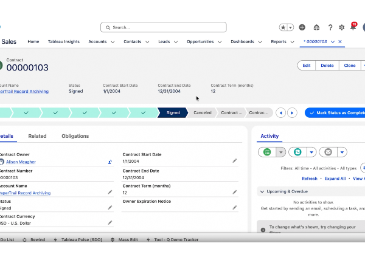Click the Clone button
The height and width of the screenshot is (263, 365).
350,66
